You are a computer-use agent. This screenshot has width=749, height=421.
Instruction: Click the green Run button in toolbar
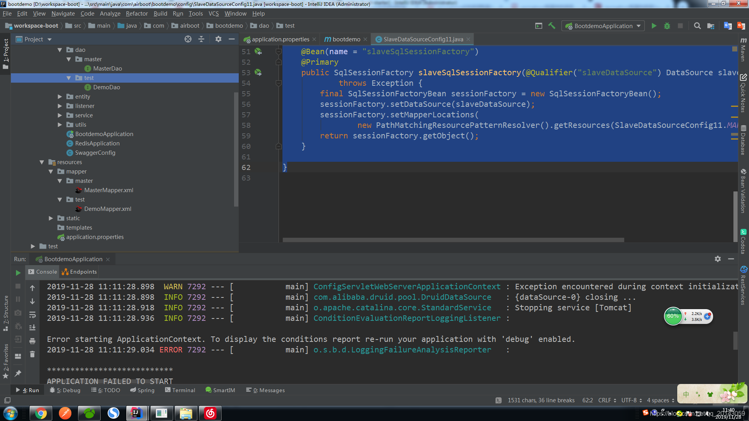[654, 26]
